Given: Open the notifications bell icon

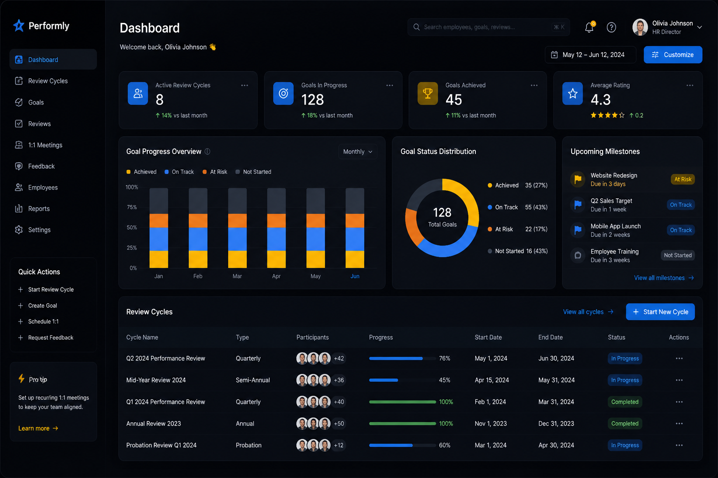Looking at the screenshot, I should pos(589,28).
